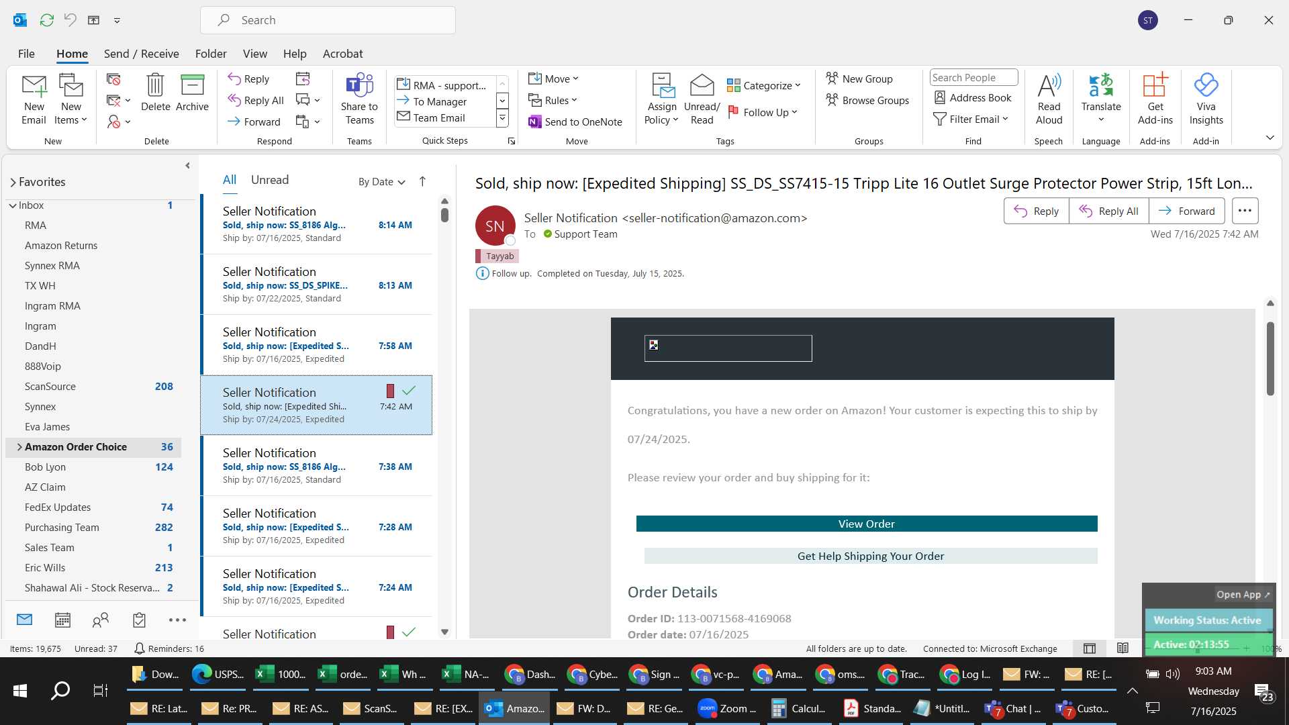Click the main Search box
Viewport: 1289px width, 725px height.
pyautogui.click(x=328, y=20)
